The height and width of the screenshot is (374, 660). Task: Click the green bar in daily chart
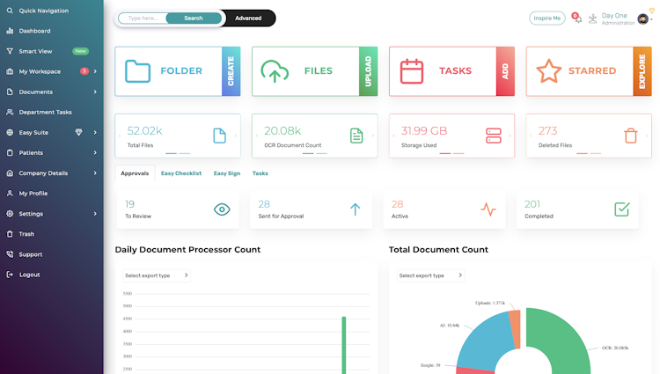(344, 345)
